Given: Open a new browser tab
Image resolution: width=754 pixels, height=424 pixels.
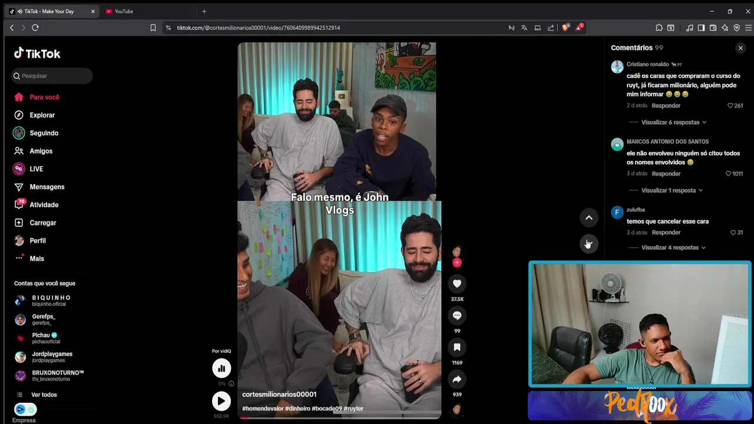Looking at the screenshot, I should coord(204,11).
